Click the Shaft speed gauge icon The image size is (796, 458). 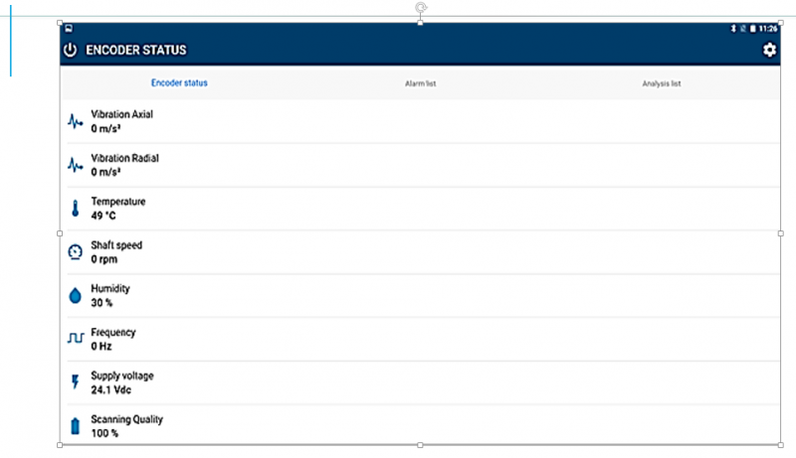pyautogui.click(x=75, y=252)
